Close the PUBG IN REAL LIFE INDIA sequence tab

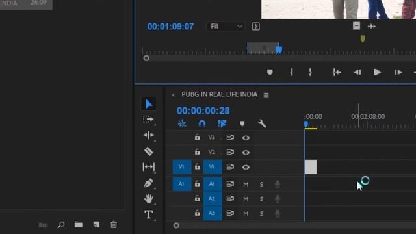coord(173,95)
